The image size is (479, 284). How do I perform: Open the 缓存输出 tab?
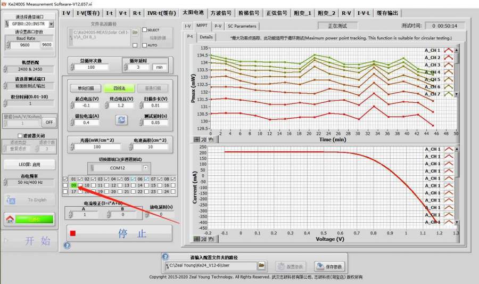(x=387, y=13)
